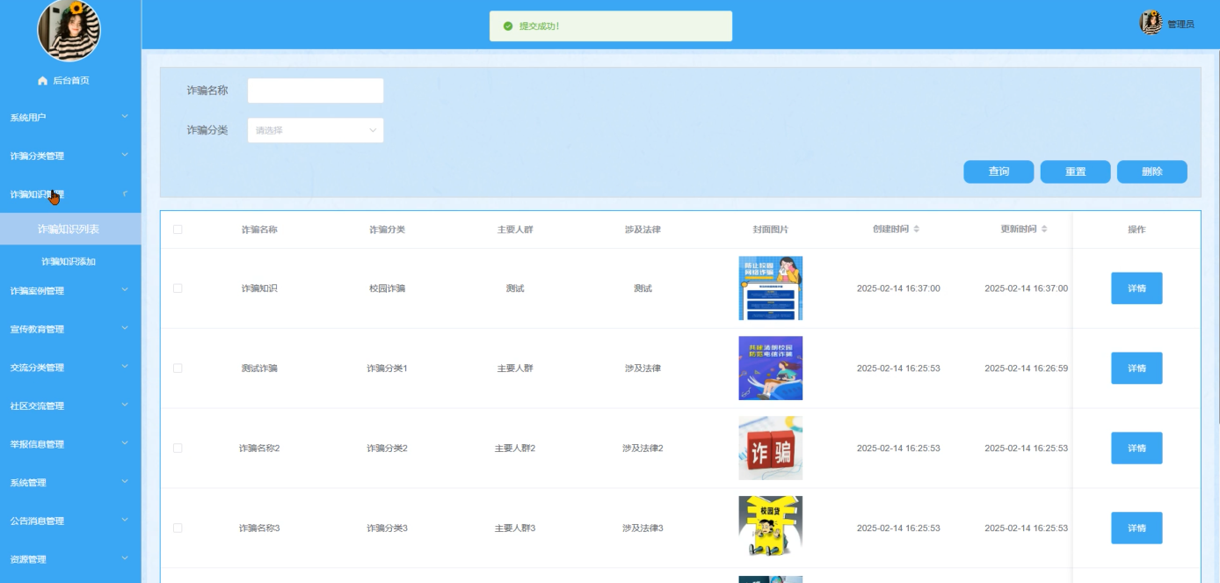Click the 涉及法律 column header

(643, 230)
